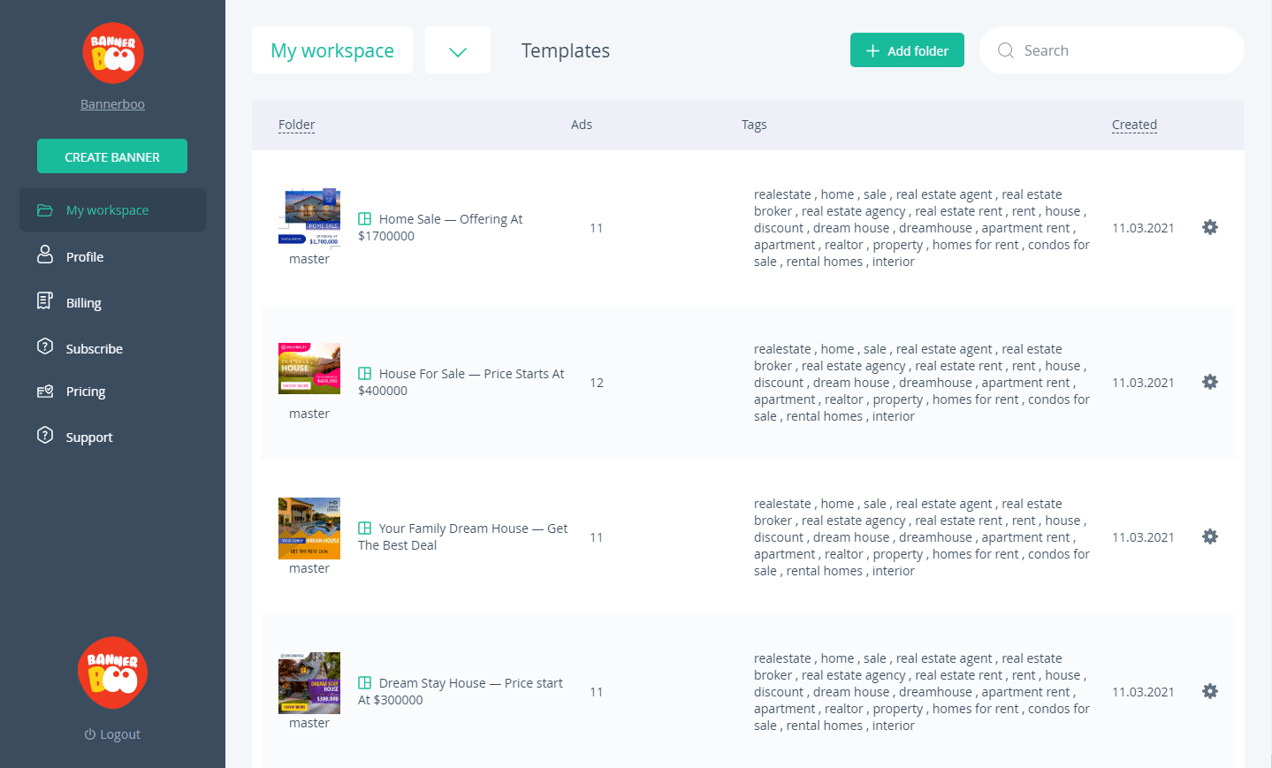This screenshot has height=768, width=1272.
Task: Open the House For Sale thumbnail
Action: pos(309,368)
